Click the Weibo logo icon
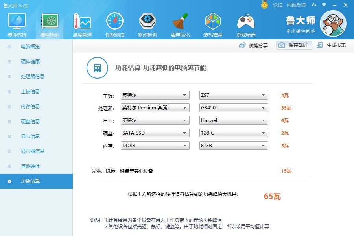Viewport: 354px width, 236px height. 242,45
